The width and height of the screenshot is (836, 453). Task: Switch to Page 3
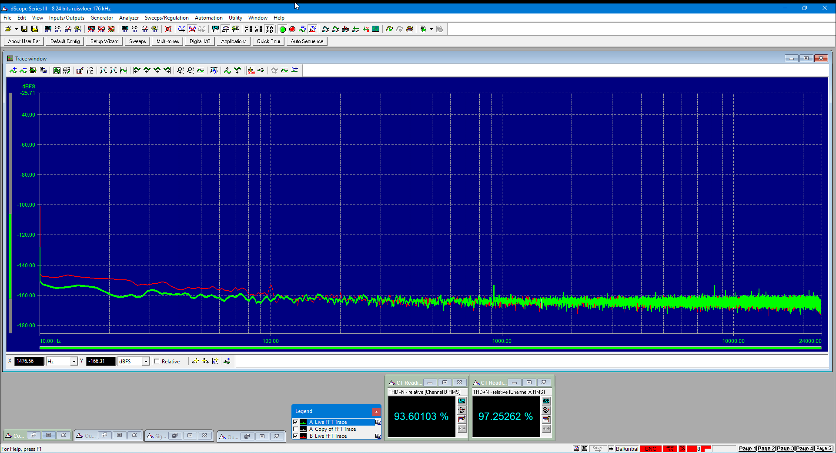point(786,449)
